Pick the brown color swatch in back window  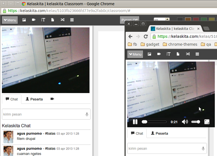click(x=188, y=19)
